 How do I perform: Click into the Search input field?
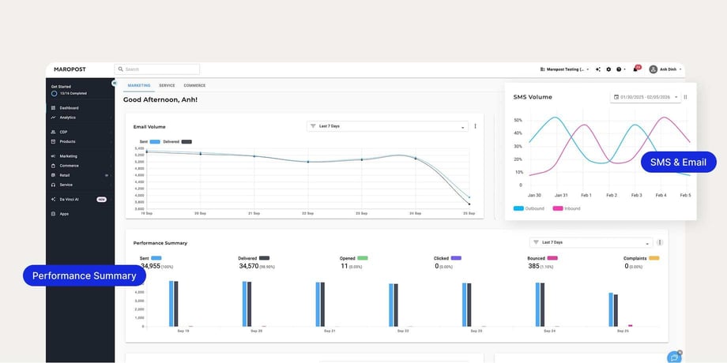[156, 69]
